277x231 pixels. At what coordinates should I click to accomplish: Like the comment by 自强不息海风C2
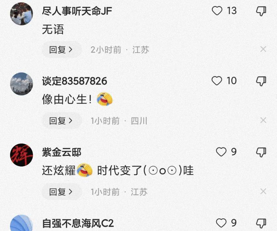pos(221,223)
